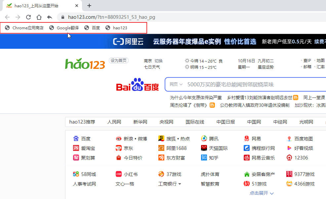Select 光明网 tab
The image size is (326, 199).
click(x=306, y=122)
